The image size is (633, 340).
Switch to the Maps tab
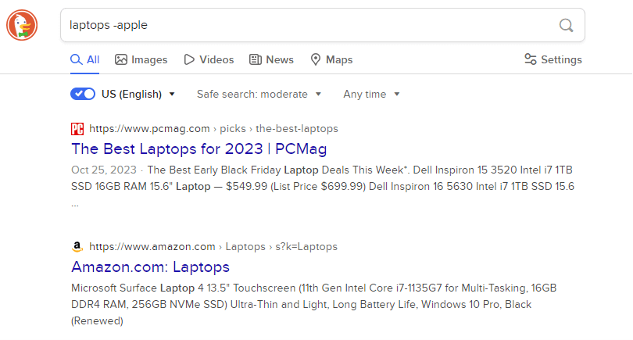[x=331, y=59]
